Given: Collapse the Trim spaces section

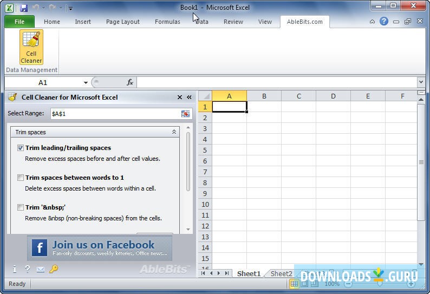Looking at the screenshot, I should point(174,132).
